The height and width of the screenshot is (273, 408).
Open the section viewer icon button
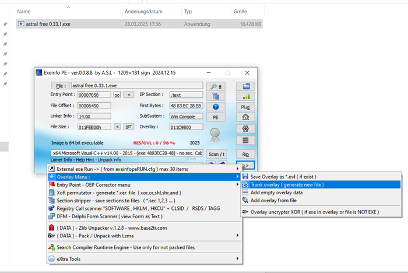click(216, 96)
